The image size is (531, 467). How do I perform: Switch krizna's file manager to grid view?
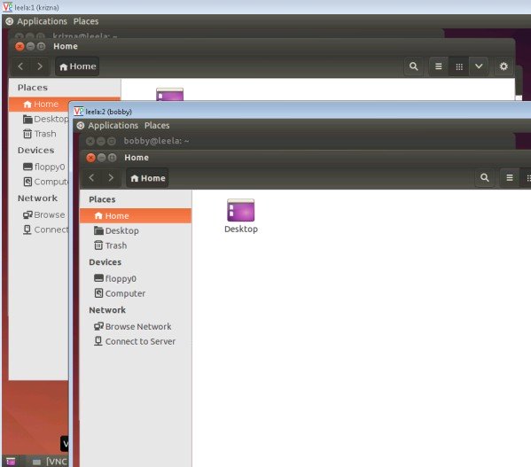[459, 66]
